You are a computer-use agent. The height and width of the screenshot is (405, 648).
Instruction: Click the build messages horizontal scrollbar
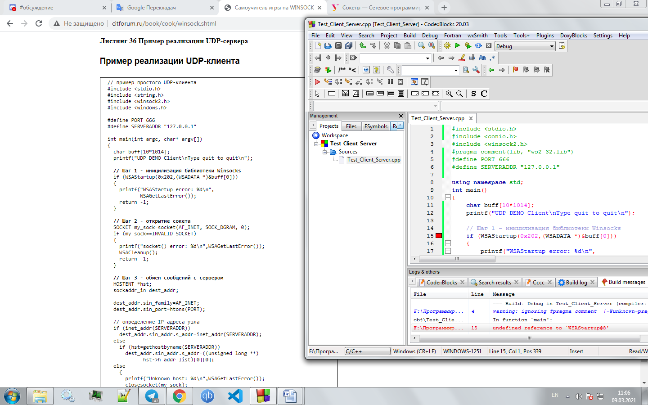tap(529, 338)
